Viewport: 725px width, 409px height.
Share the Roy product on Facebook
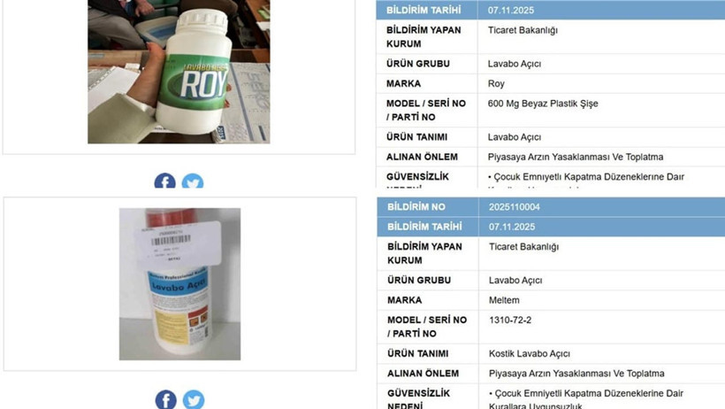pos(165,181)
